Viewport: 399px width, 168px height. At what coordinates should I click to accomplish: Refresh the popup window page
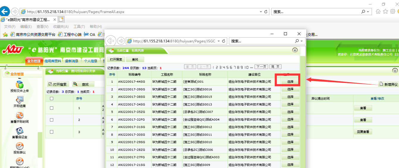click(224, 41)
